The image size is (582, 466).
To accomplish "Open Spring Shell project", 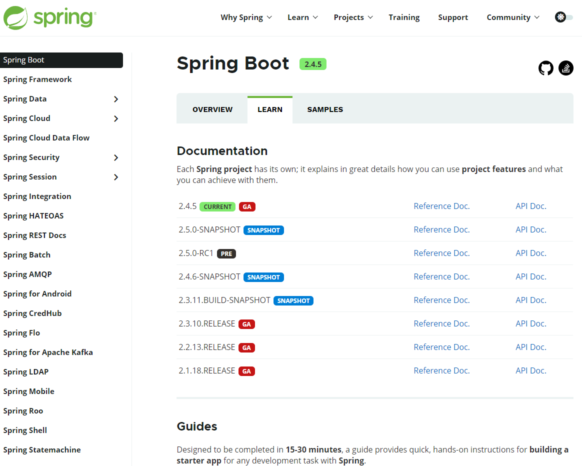I will tap(25, 430).
